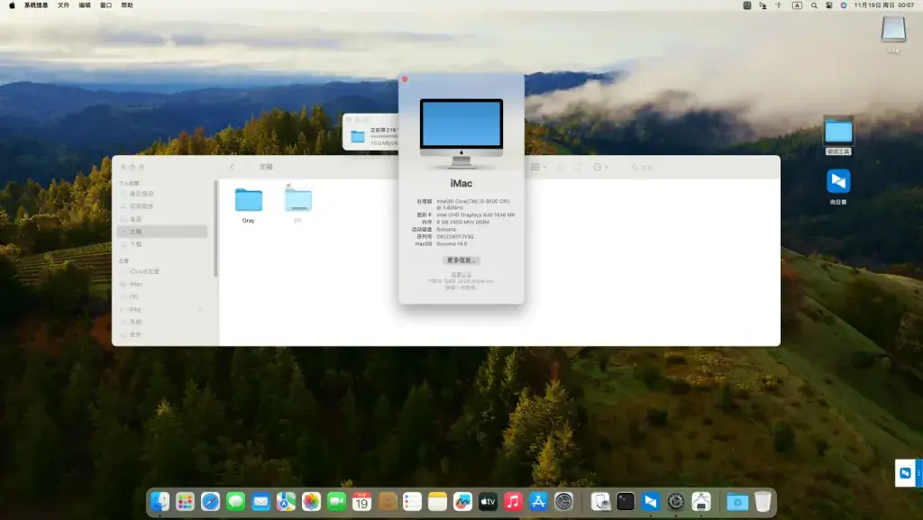This screenshot has width=923, height=520.
Task: Open Trash in the Dock
Action: (x=763, y=502)
